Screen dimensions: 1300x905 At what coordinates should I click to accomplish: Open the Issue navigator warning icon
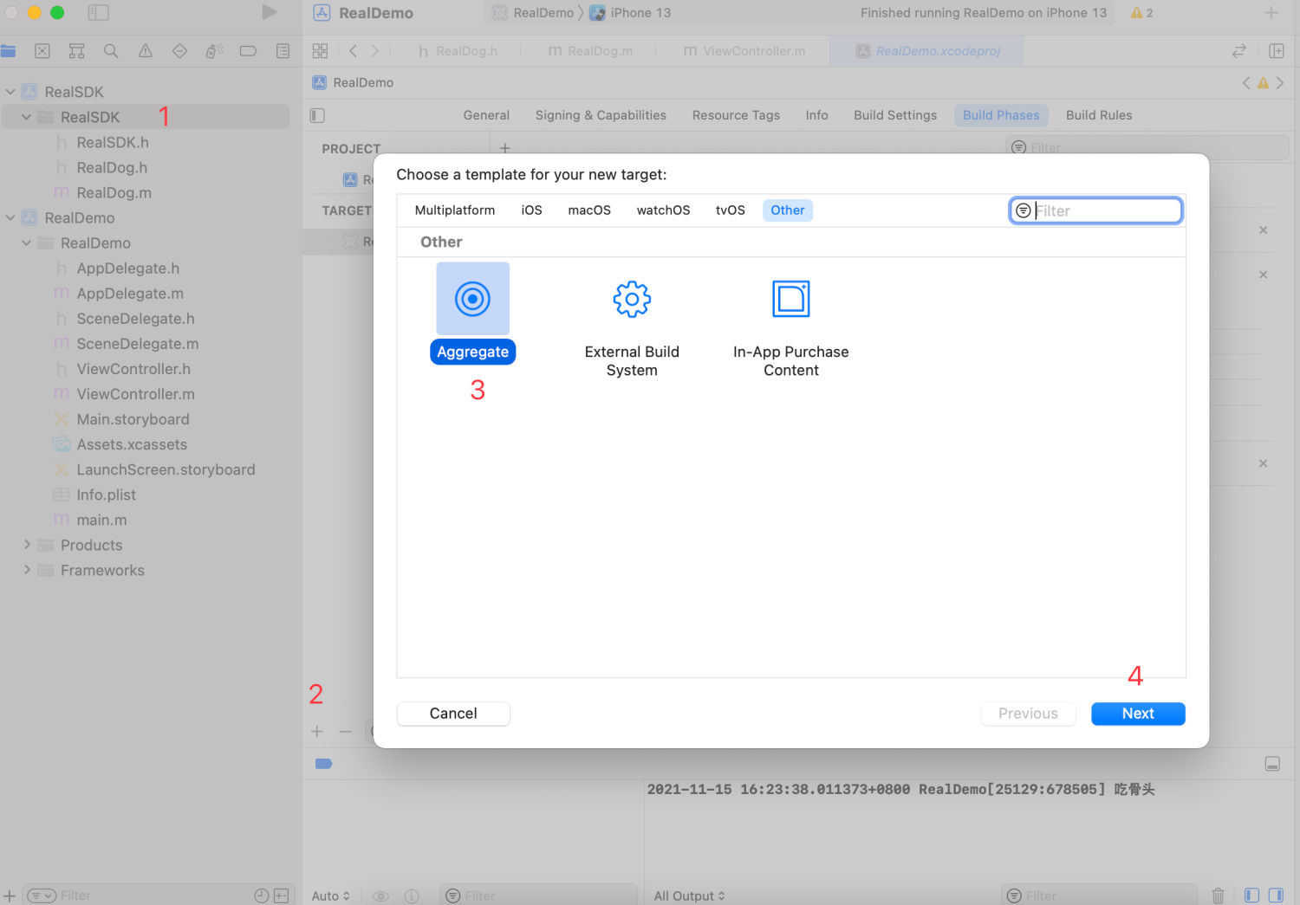[x=146, y=51]
